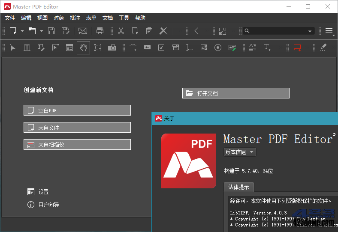Click the Signature field icon
Viewport: 338px width, 232px height.
(x=232, y=48)
